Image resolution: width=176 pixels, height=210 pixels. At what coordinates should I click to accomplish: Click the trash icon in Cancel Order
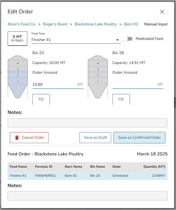coord(17,138)
